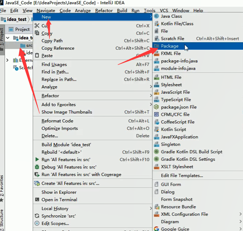Viewport: 243px width, 231px height.
Task: Click the Paste clipboard icon
Action: click(x=37, y=55)
